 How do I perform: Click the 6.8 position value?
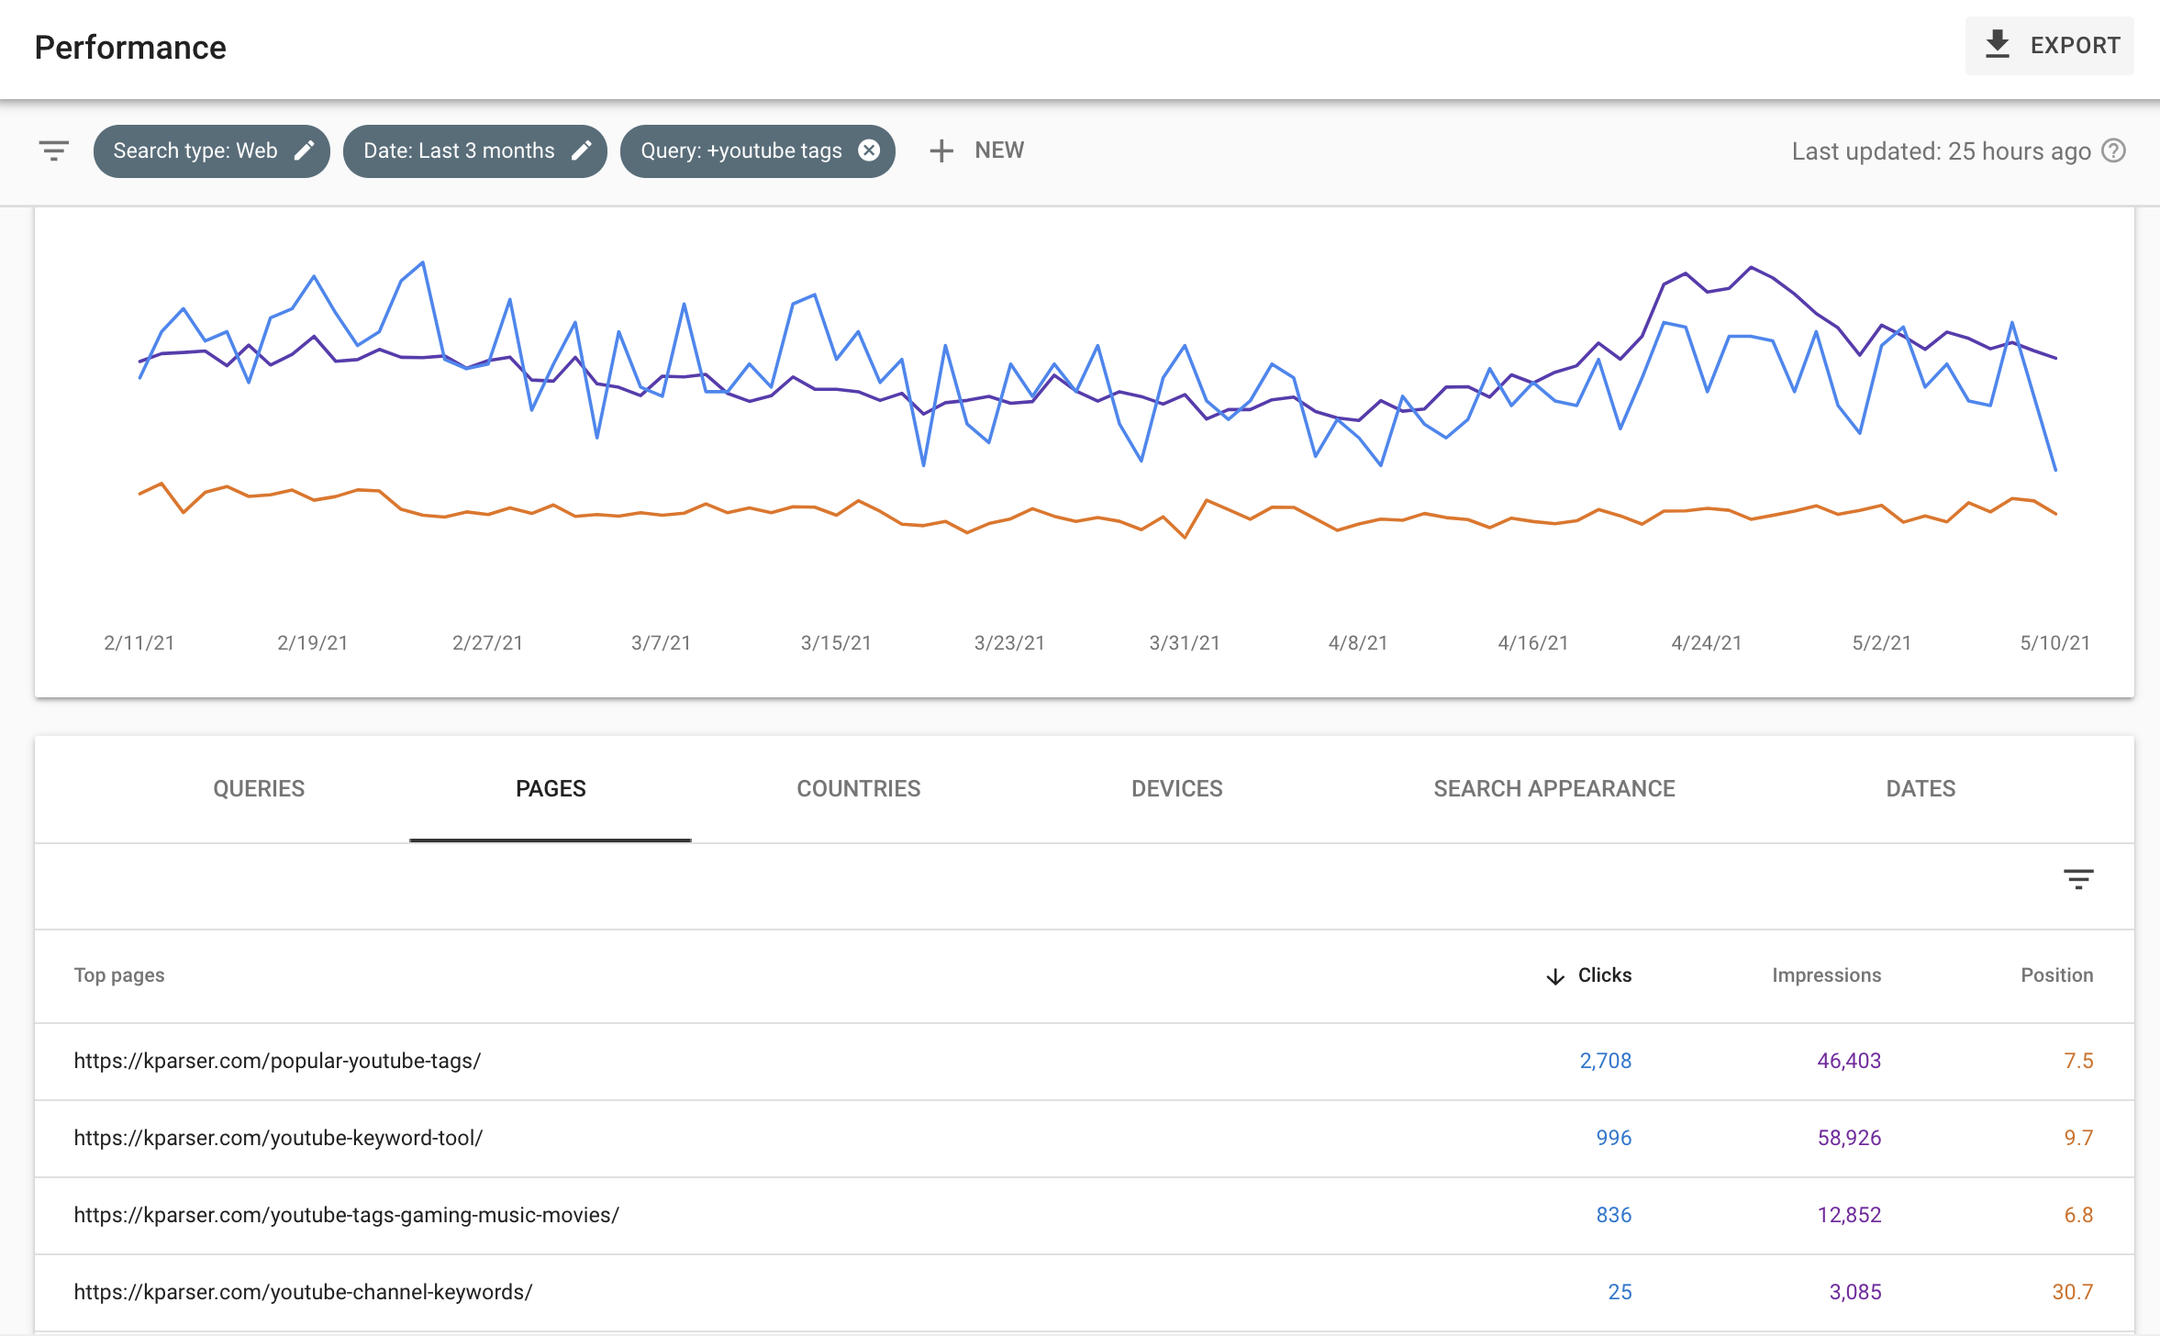click(x=2078, y=1215)
